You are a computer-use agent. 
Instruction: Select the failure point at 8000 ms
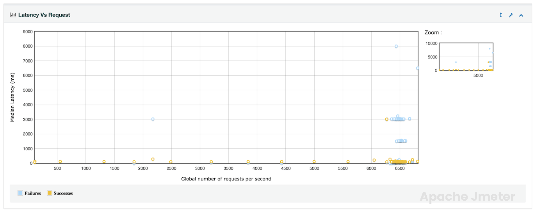pyautogui.click(x=396, y=46)
